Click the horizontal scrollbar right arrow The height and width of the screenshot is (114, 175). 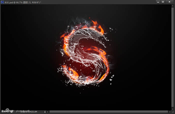(x=170, y=112)
